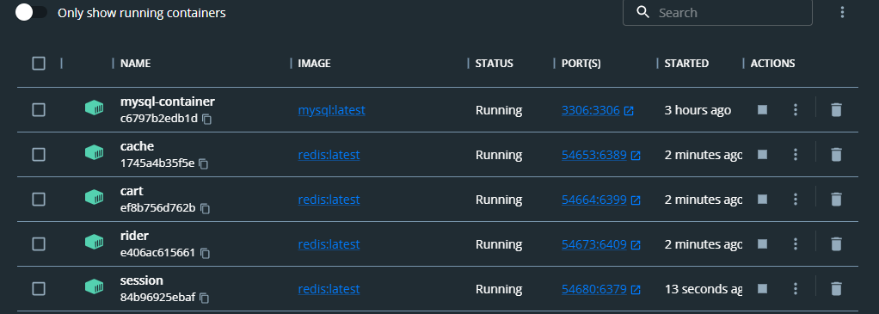Copy cart container ID ef8b756d762b
This screenshot has width=879, height=314.
coord(206,208)
